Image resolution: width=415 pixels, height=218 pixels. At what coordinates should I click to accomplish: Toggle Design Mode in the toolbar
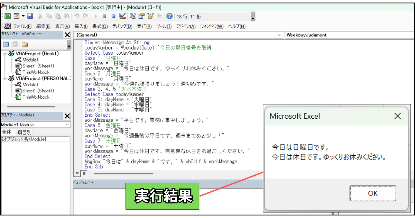click(122, 16)
